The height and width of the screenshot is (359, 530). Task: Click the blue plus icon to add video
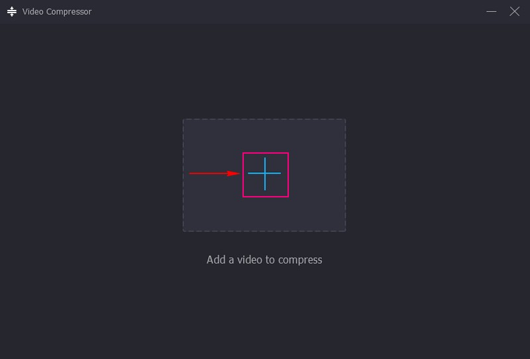coord(264,174)
